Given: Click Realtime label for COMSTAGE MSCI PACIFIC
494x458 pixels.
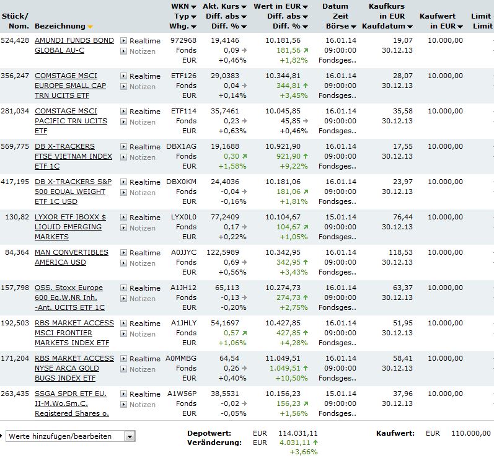Looking at the screenshot, I should point(145,112).
